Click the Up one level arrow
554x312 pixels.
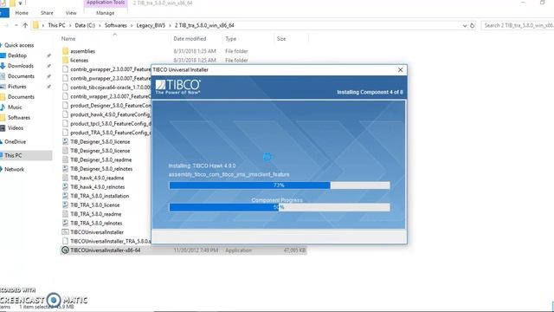coord(25,25)
